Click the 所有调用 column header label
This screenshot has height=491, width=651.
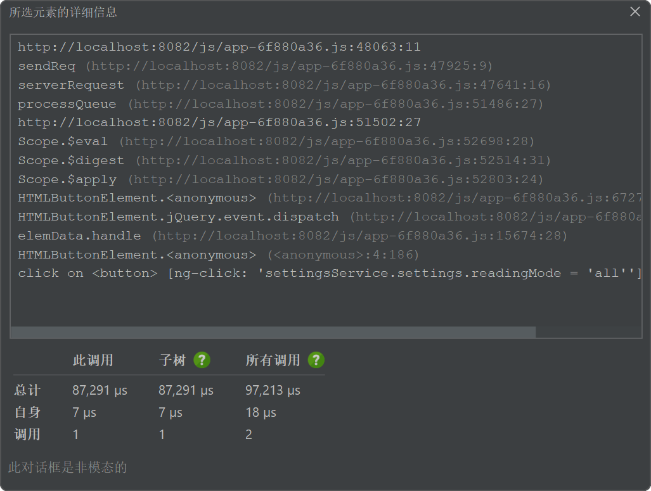(273, 360)
